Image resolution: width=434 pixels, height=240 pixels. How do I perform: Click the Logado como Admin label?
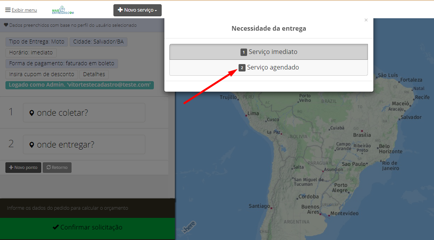(x=80, y=85)
